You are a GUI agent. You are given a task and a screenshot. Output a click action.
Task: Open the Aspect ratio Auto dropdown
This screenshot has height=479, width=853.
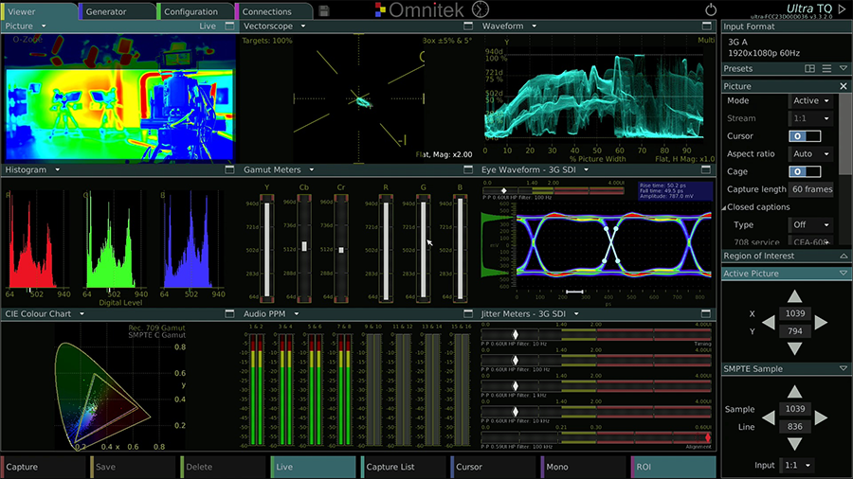pos(810,153)
